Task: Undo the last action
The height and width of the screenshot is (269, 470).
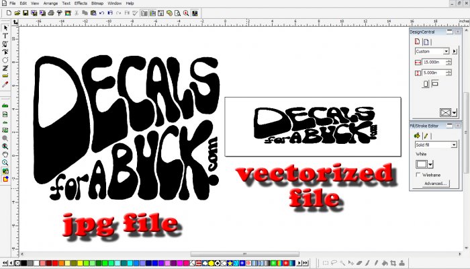Action: (x=101, y=13)
